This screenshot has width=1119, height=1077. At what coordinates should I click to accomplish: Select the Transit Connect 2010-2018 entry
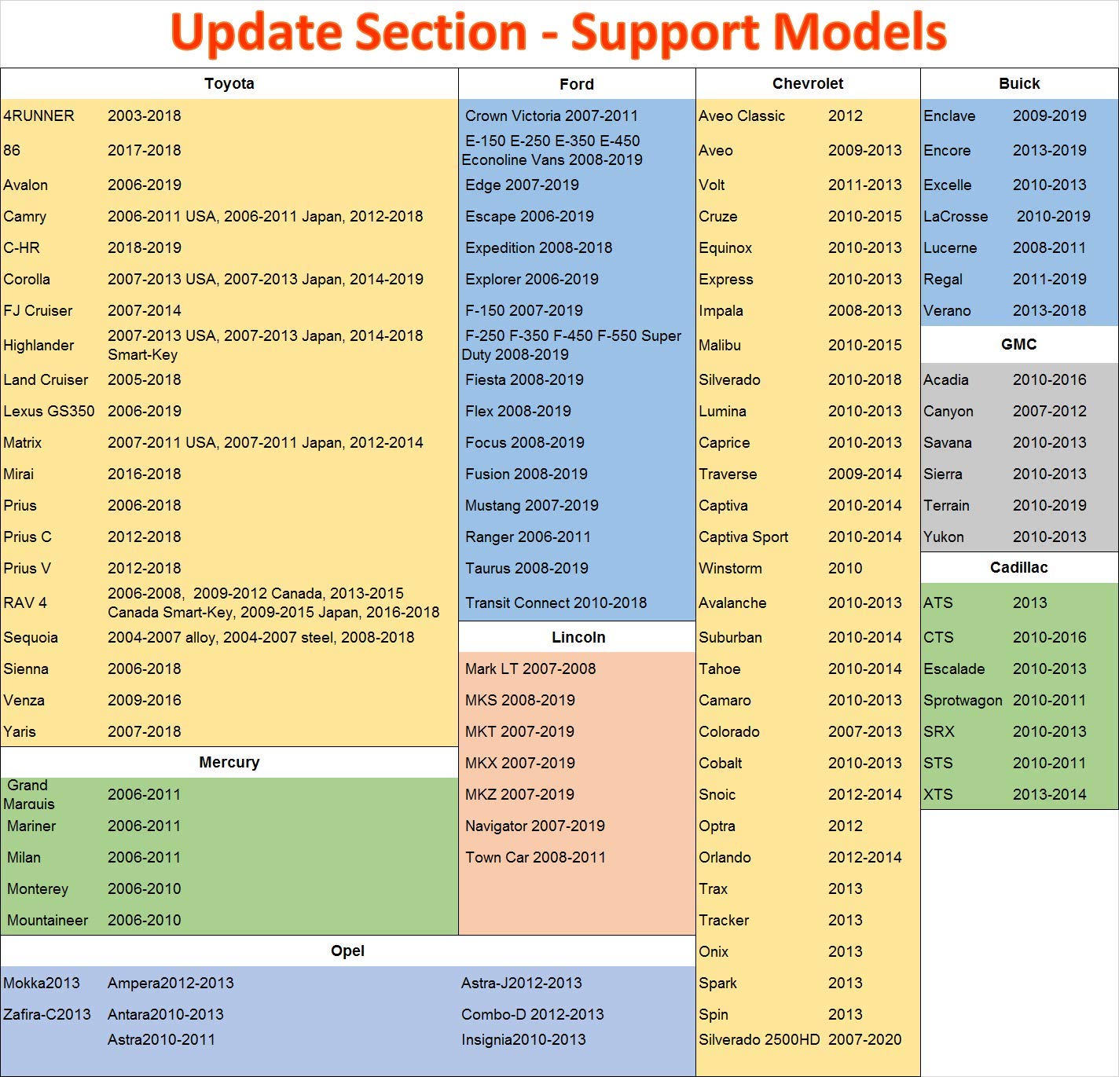[556, 603]
